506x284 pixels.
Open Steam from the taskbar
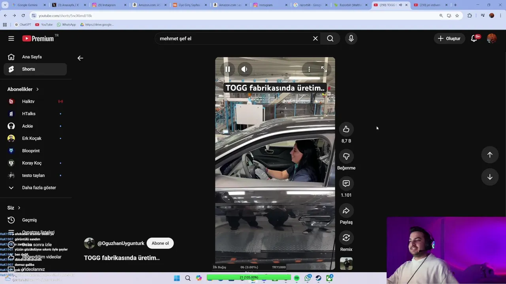click(318, 278)
